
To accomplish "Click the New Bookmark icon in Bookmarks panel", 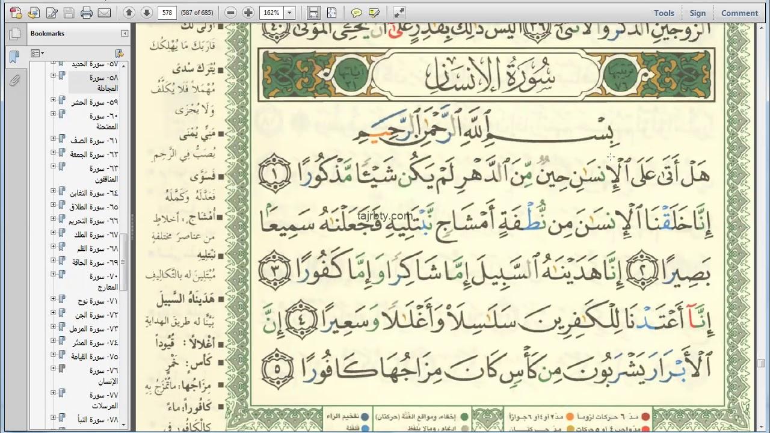I will click(x=119, y=53).
